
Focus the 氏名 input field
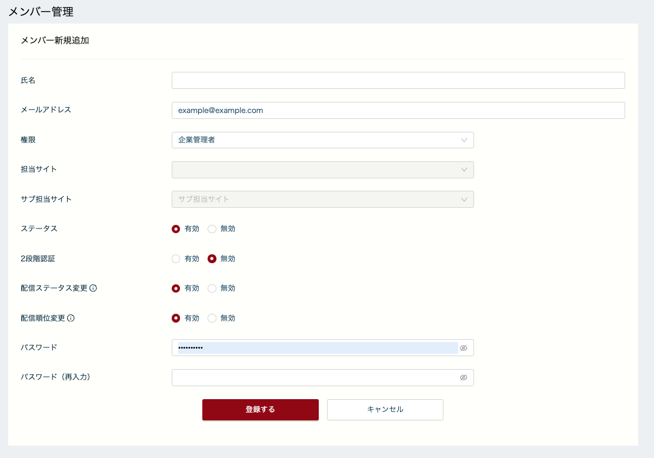398,80
